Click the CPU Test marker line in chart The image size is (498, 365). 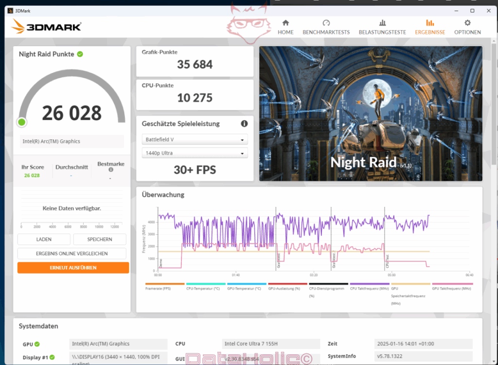(x=385, y=239)
